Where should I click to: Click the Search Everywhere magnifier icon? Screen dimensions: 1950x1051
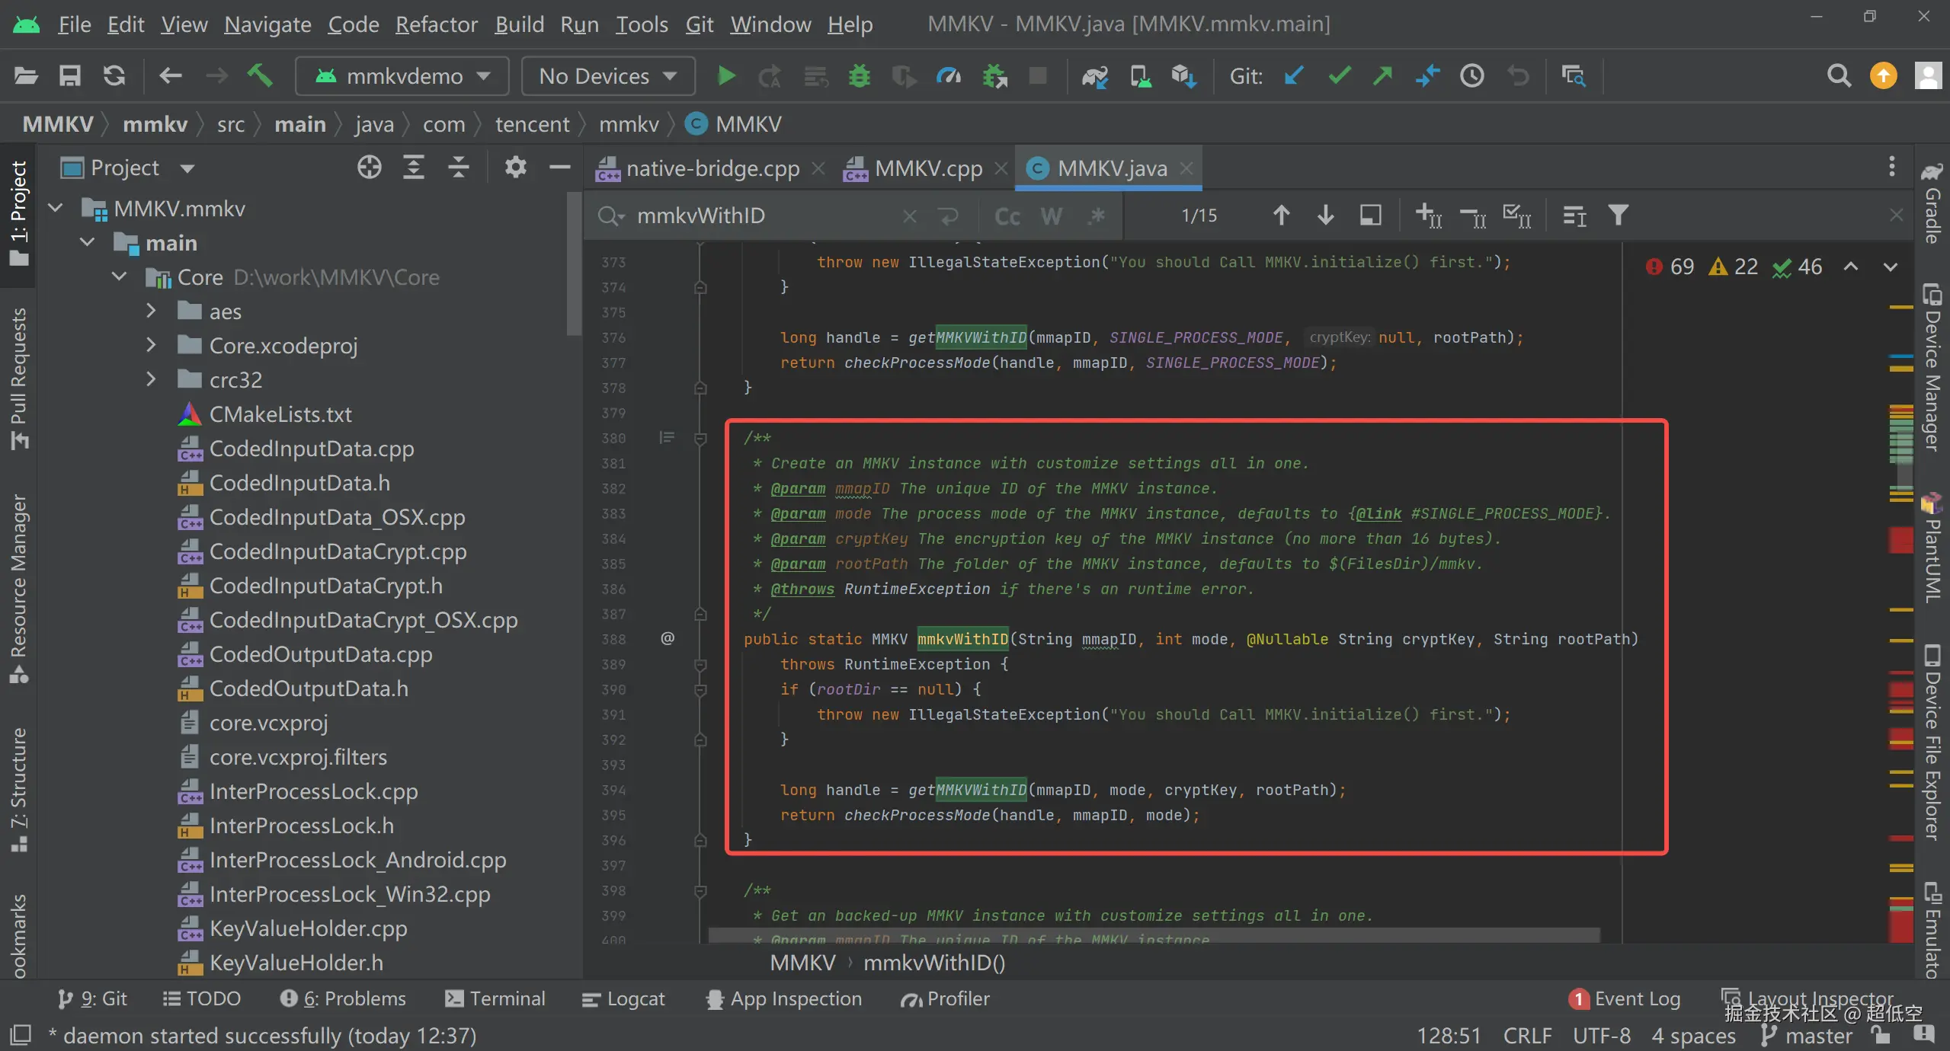click(1839, 76)
